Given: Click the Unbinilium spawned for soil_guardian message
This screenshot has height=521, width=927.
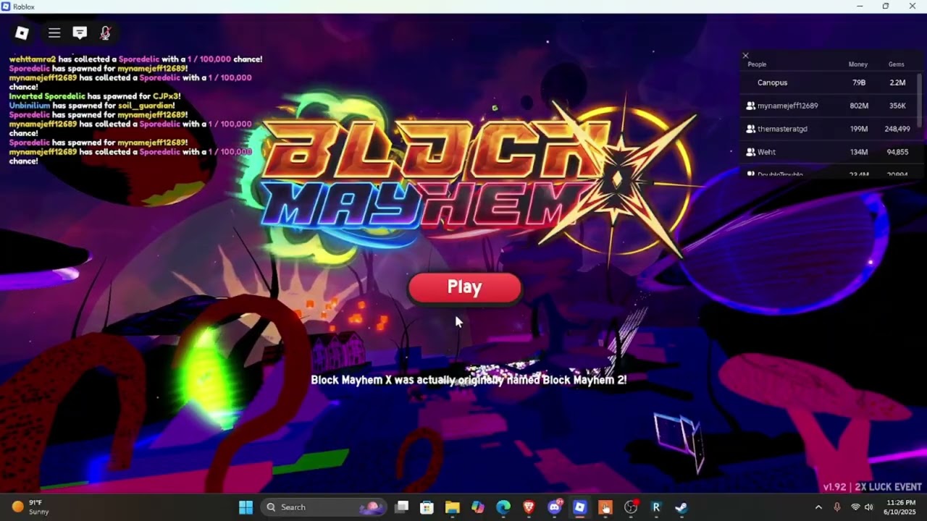Looking at the screenshot, I should 92,106.
